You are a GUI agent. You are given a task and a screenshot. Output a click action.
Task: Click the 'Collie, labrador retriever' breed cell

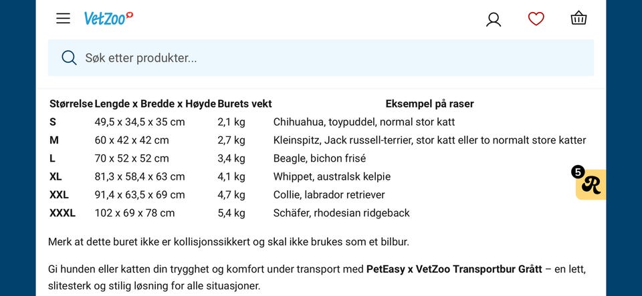(x=329, y=194)
